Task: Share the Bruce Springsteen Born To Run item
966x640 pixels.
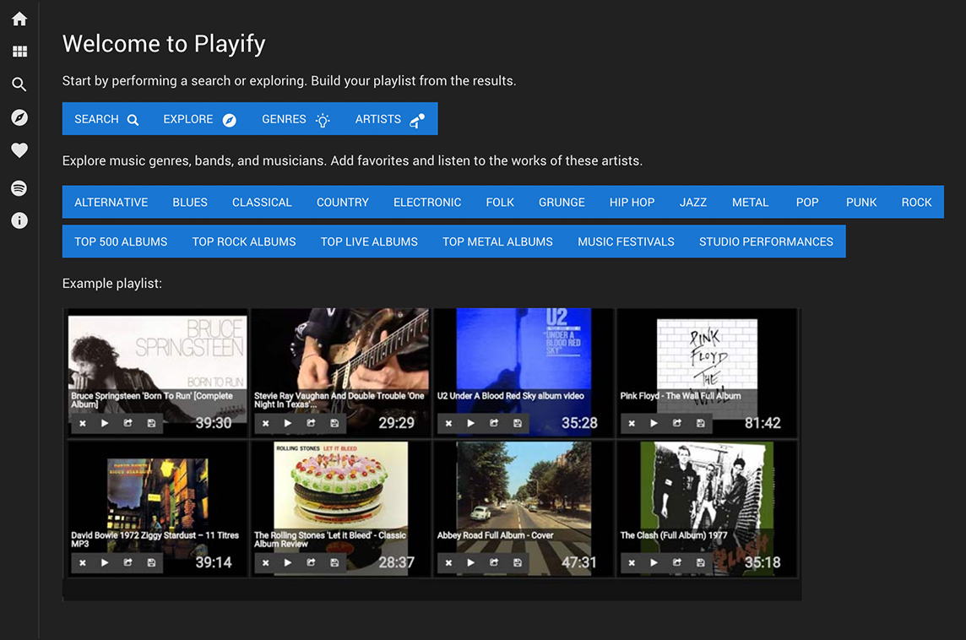Action: 128,423
